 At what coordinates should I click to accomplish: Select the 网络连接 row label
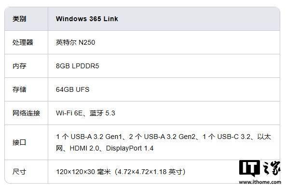(26, 113)
